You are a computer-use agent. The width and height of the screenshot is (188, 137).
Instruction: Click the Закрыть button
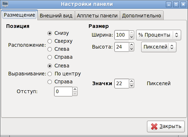166,126
